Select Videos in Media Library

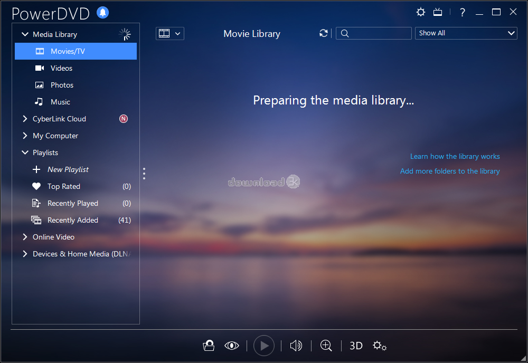tap(61, 68)
